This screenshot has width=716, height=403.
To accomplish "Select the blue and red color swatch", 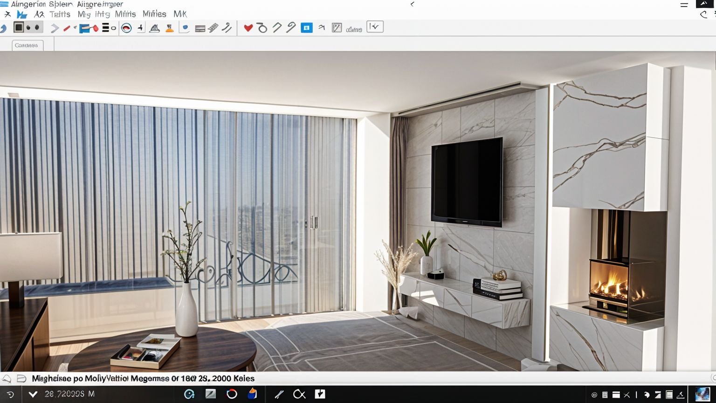I will tap(89, 28).
